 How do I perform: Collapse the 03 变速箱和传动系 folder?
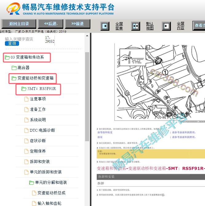coord(27,57)
